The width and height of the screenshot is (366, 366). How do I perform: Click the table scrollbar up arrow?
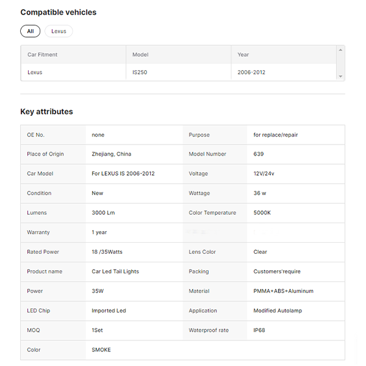tap(341, 49)
